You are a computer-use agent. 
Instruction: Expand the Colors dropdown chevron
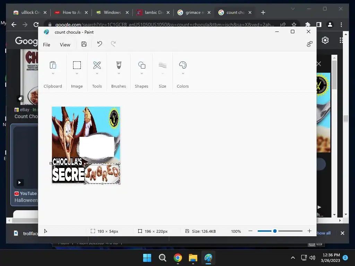[183, 73]
